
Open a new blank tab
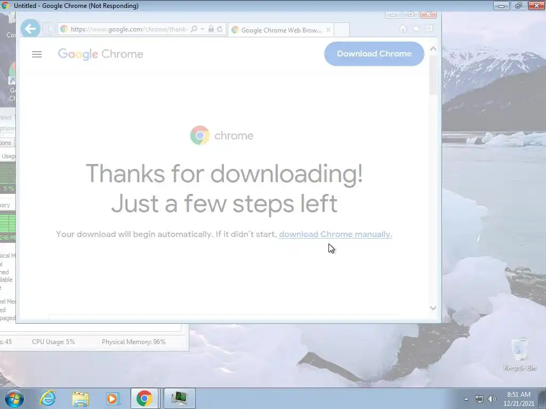[342, 30]
